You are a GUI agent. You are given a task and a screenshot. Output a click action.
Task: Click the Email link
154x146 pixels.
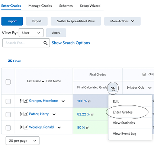pos(17,61)
